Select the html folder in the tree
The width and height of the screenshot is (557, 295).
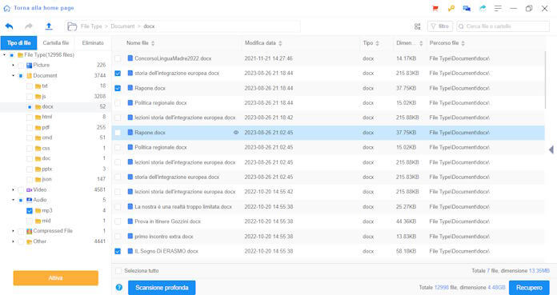click(x=43, y=117)
